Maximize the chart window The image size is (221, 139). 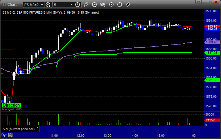(210, 2)
